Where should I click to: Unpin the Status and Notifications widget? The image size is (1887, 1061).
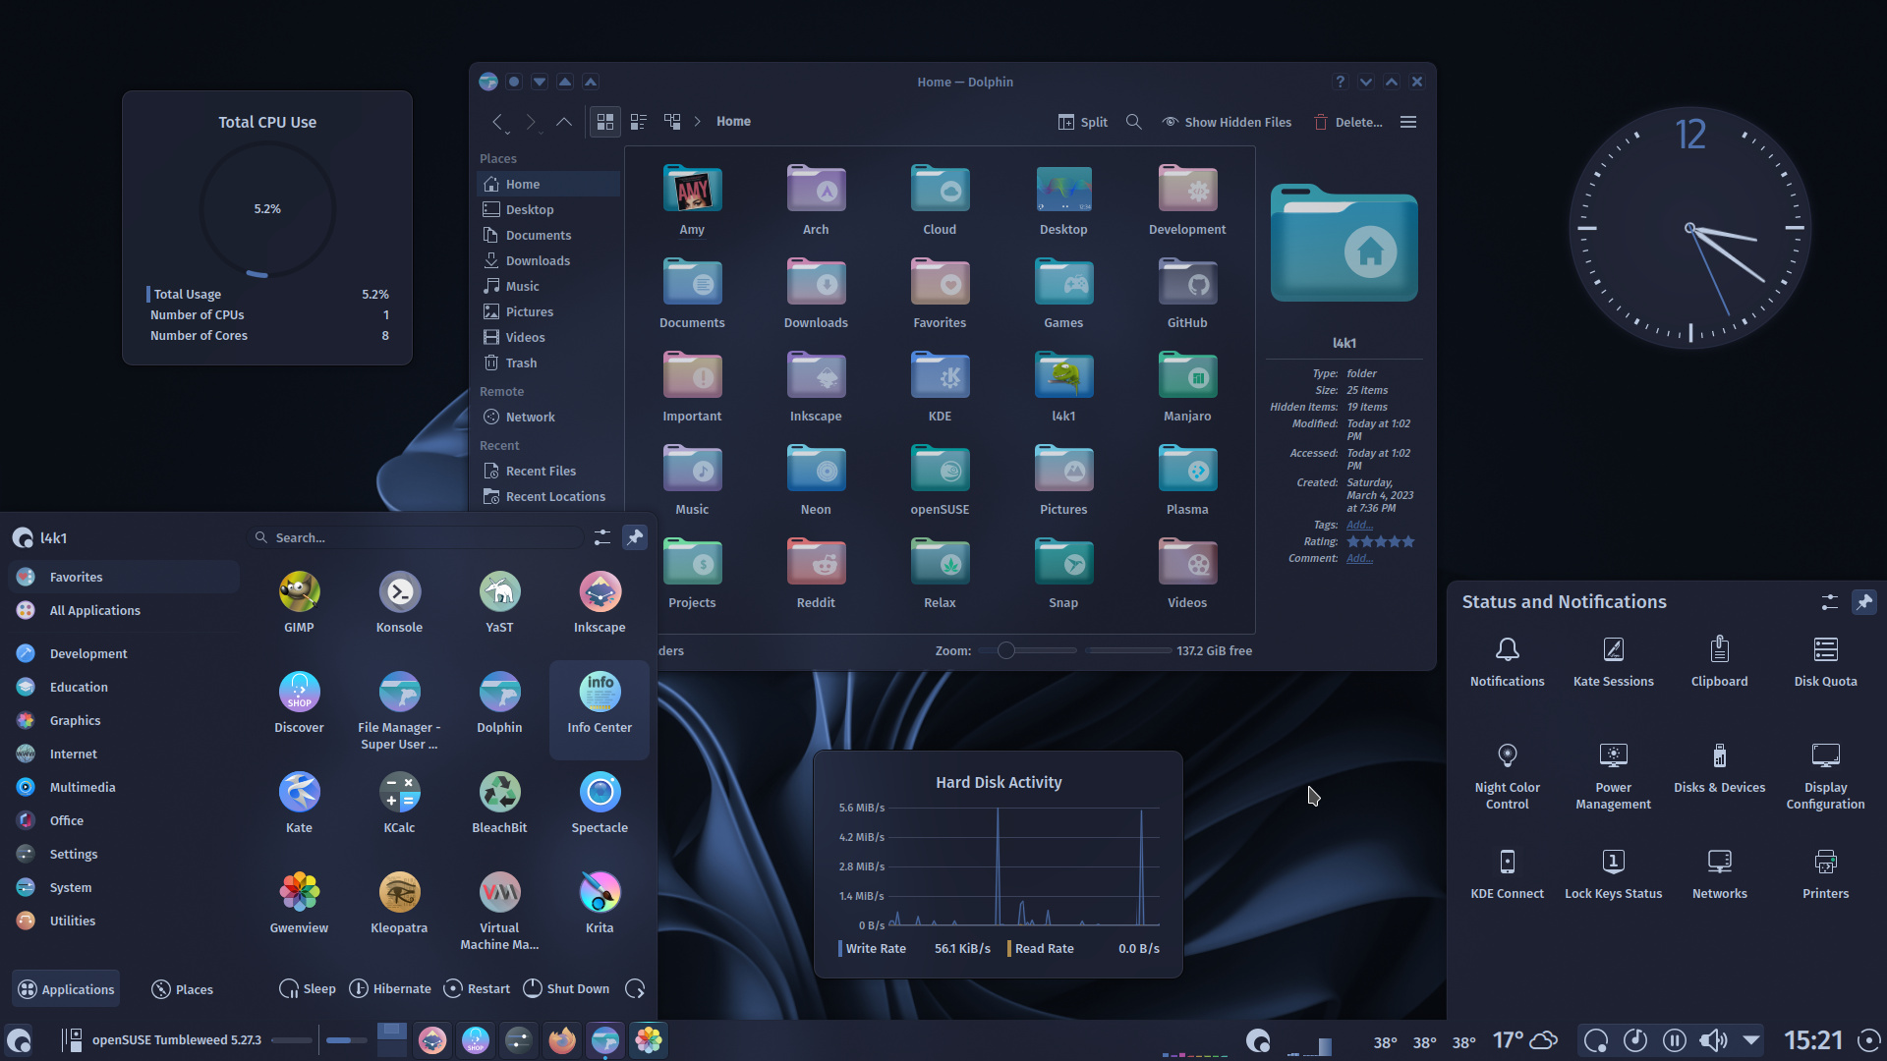pyautogui.click(x=1865, y=602)
